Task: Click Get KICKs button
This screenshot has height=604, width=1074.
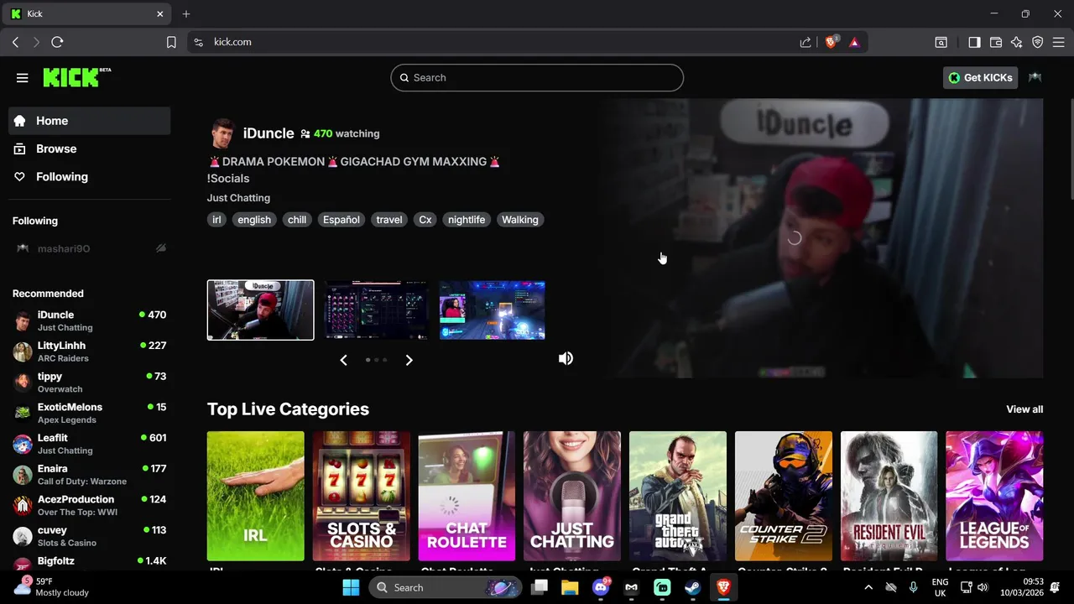Action: 980,77
